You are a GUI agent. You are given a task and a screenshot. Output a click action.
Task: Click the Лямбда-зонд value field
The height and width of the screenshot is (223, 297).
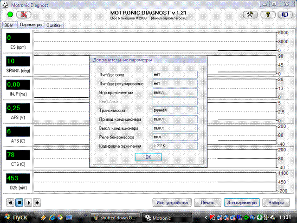[175, 74]
